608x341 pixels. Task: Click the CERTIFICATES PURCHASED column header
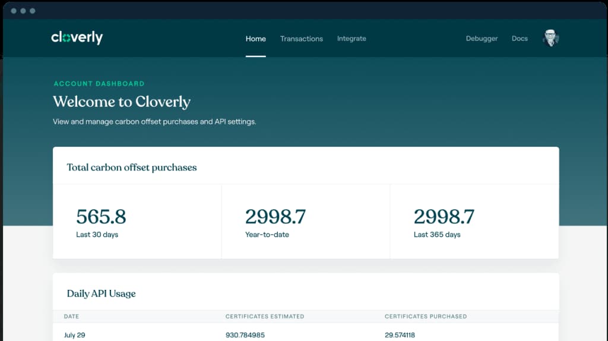tap(425, 317)
